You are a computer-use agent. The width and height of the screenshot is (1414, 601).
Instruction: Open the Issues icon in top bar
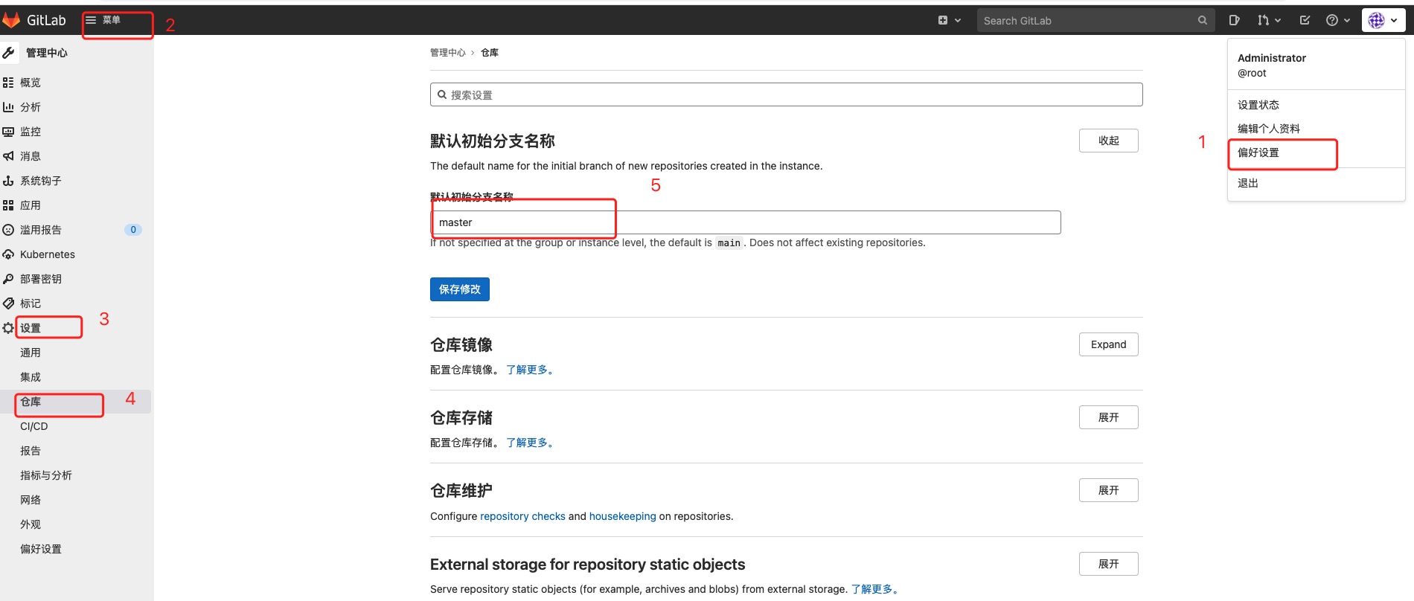[1234, 21]
